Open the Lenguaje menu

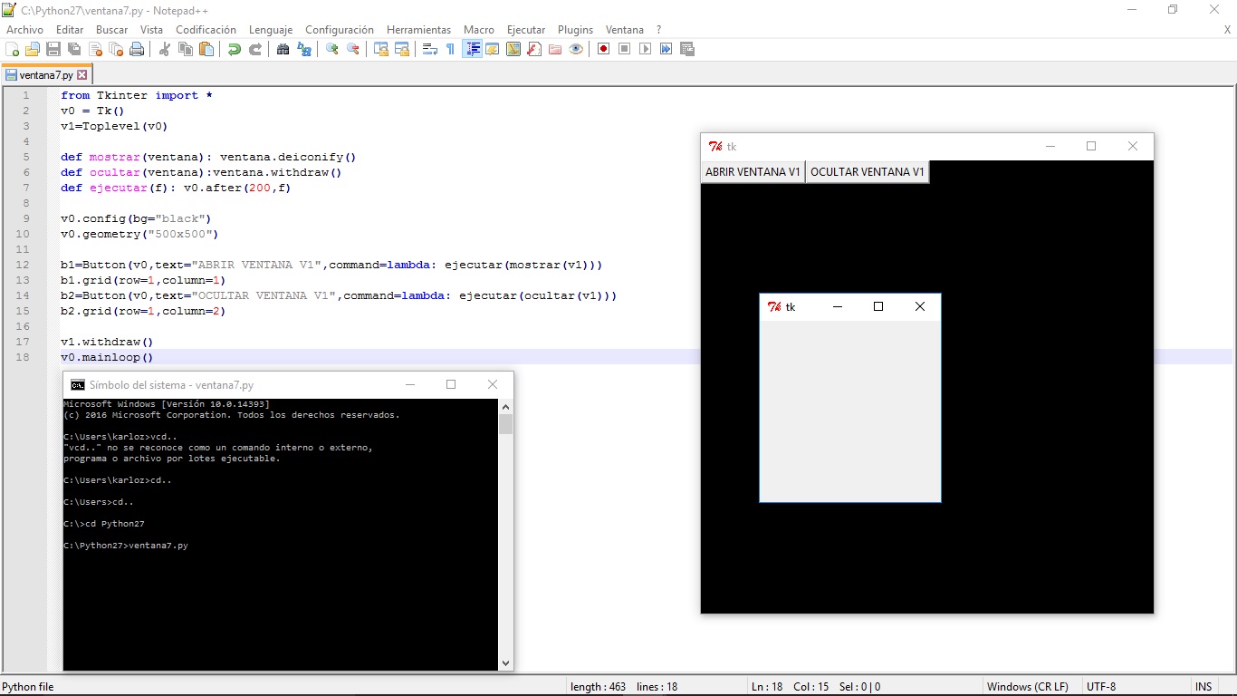(x=270, y=29)
